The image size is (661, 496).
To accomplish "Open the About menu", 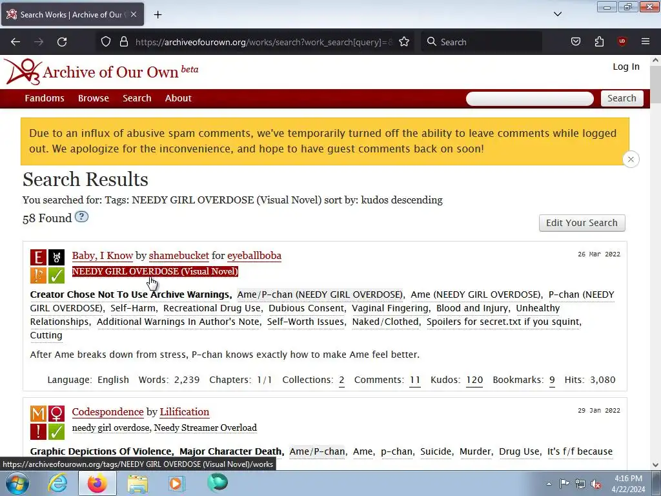I will 178,98.
